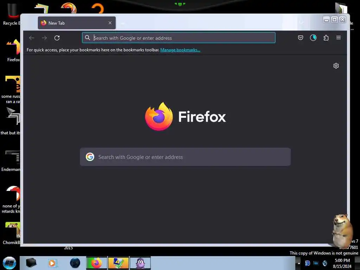Select the Firefox desktop shortcut
This screenshot has width=360, height=270.
[x=13, y=51]
